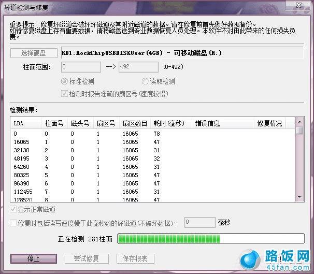Image resolution: width=314 pixels, height=274 pixels.
Task: Click the 修复情况 column header
Action: tap(269, 123)
